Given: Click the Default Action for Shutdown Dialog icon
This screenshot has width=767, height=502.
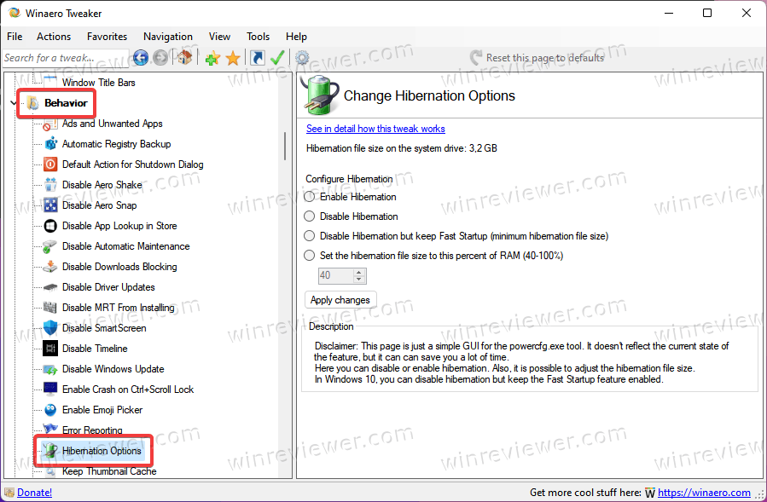Looking at the screenshot, I should (50, 164).
